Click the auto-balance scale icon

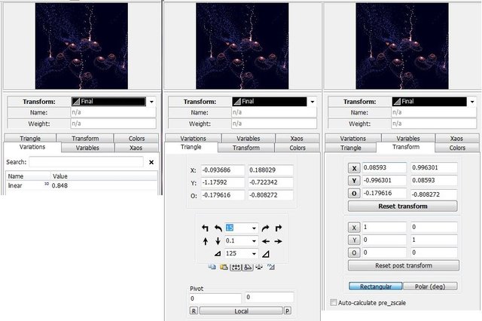[x=259, y=267]
